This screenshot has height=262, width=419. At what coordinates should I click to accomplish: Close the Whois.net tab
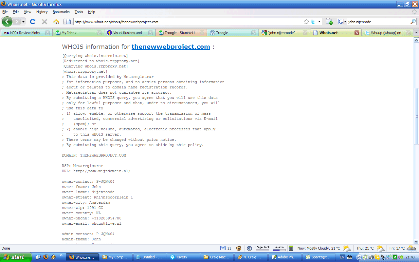click(x=357, y=33)
